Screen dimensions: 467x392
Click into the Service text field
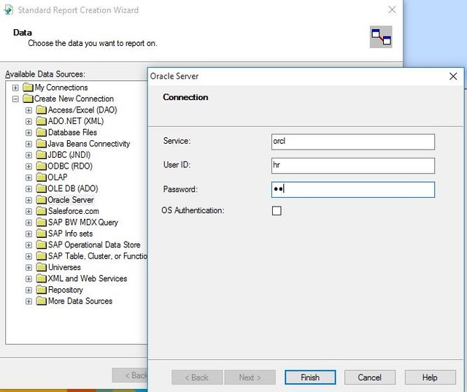click(353, 142)
